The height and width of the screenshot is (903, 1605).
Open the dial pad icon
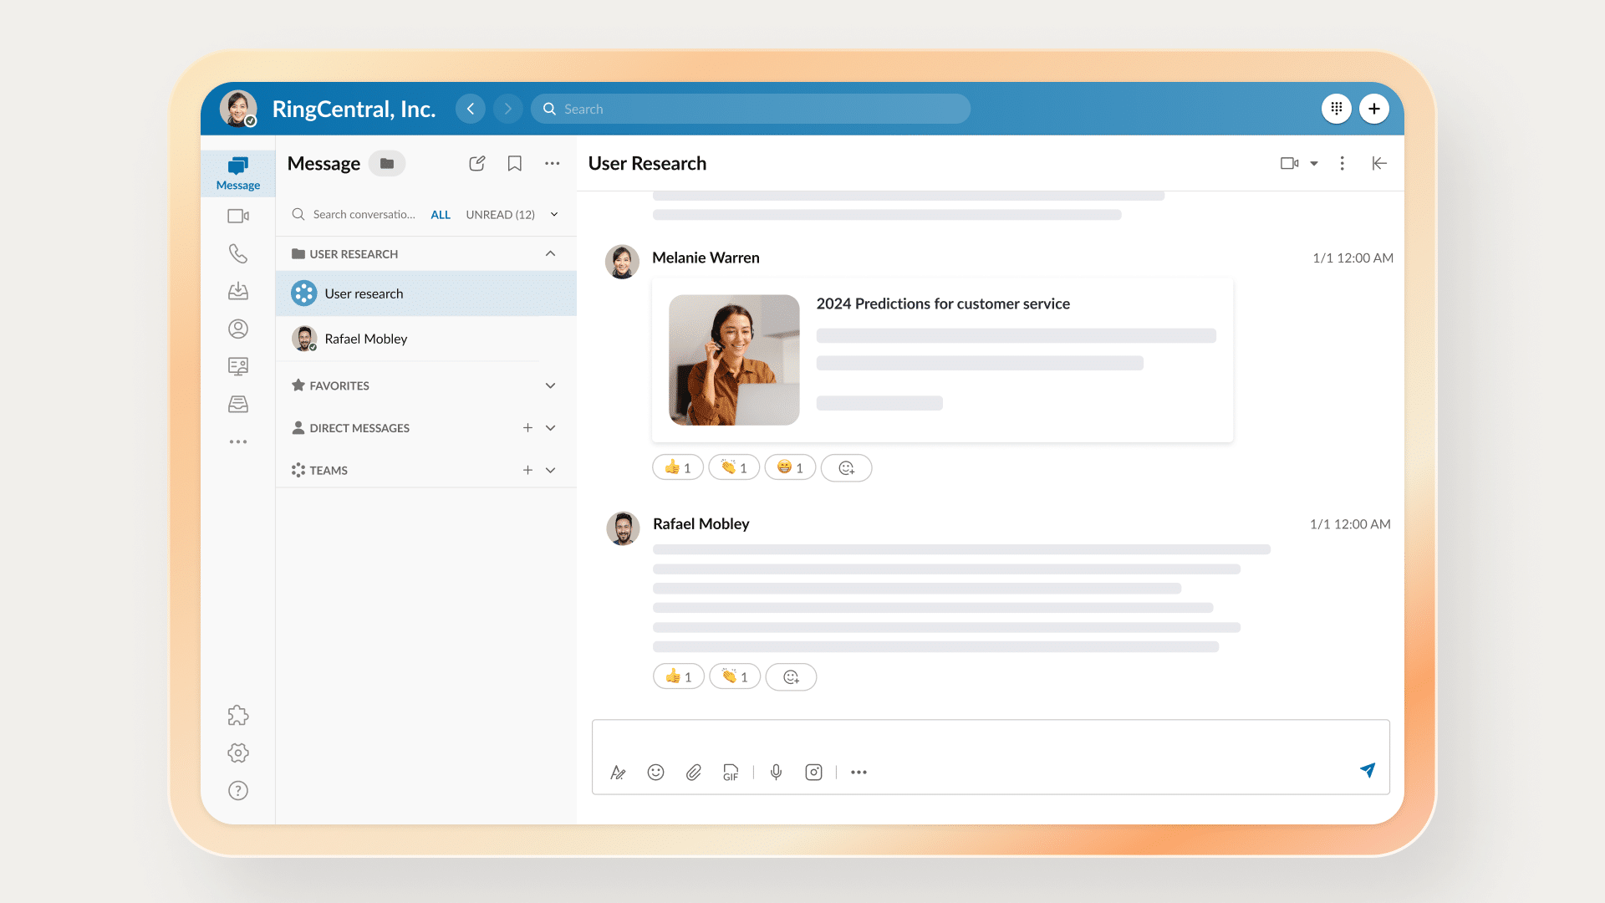1337,109
